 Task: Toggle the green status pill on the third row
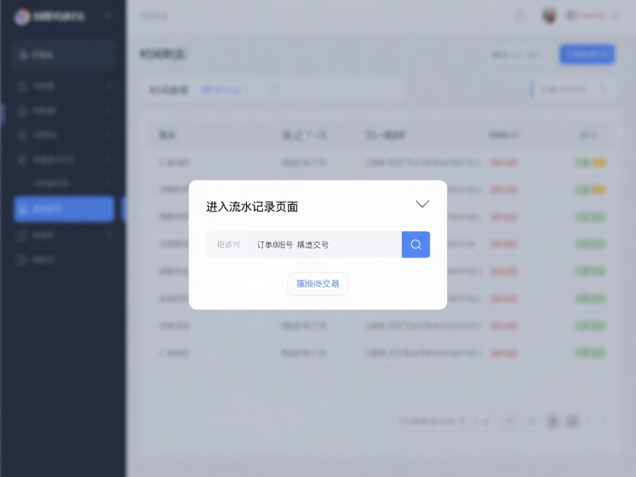pos(591,217)
